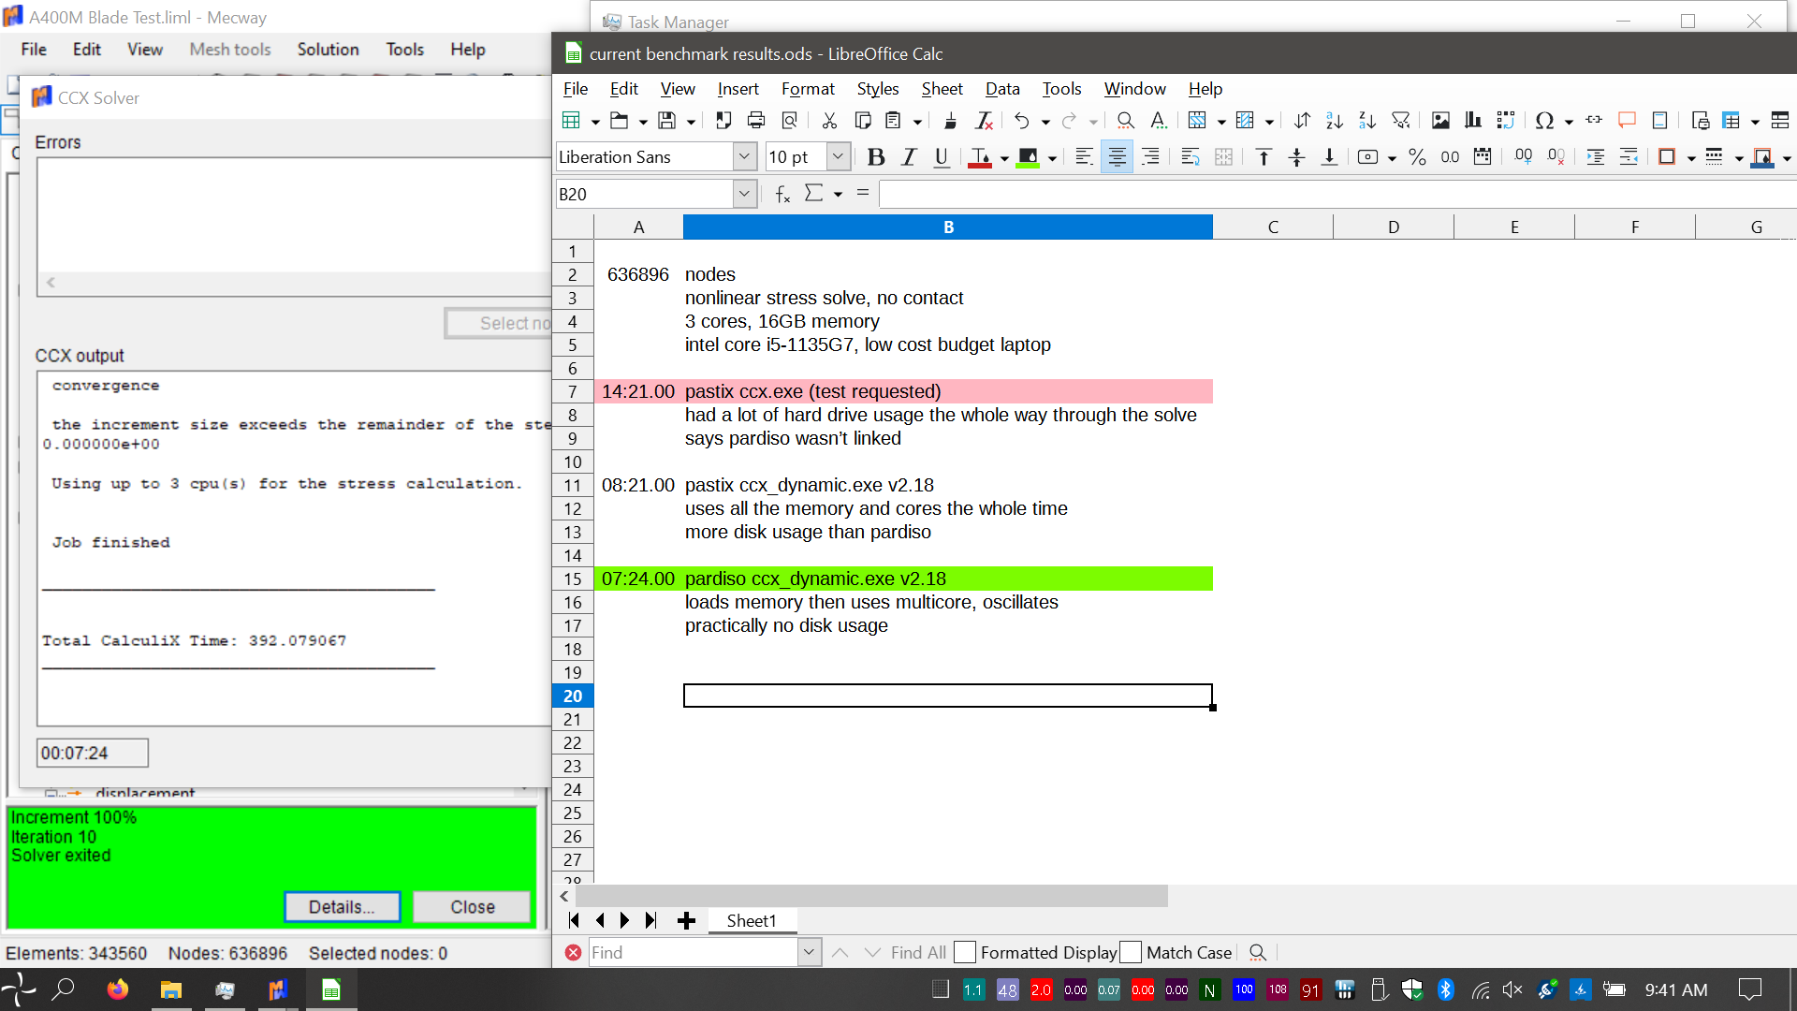Apply green background color swatch

(x=1028, y=157)
